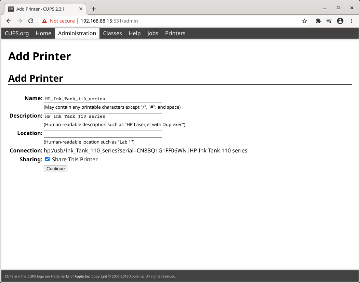Click into the Description input field

click(x=103, y=117)
